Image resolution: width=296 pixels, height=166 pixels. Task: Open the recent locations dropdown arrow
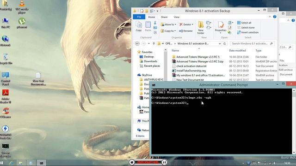[x=149, y=43]
